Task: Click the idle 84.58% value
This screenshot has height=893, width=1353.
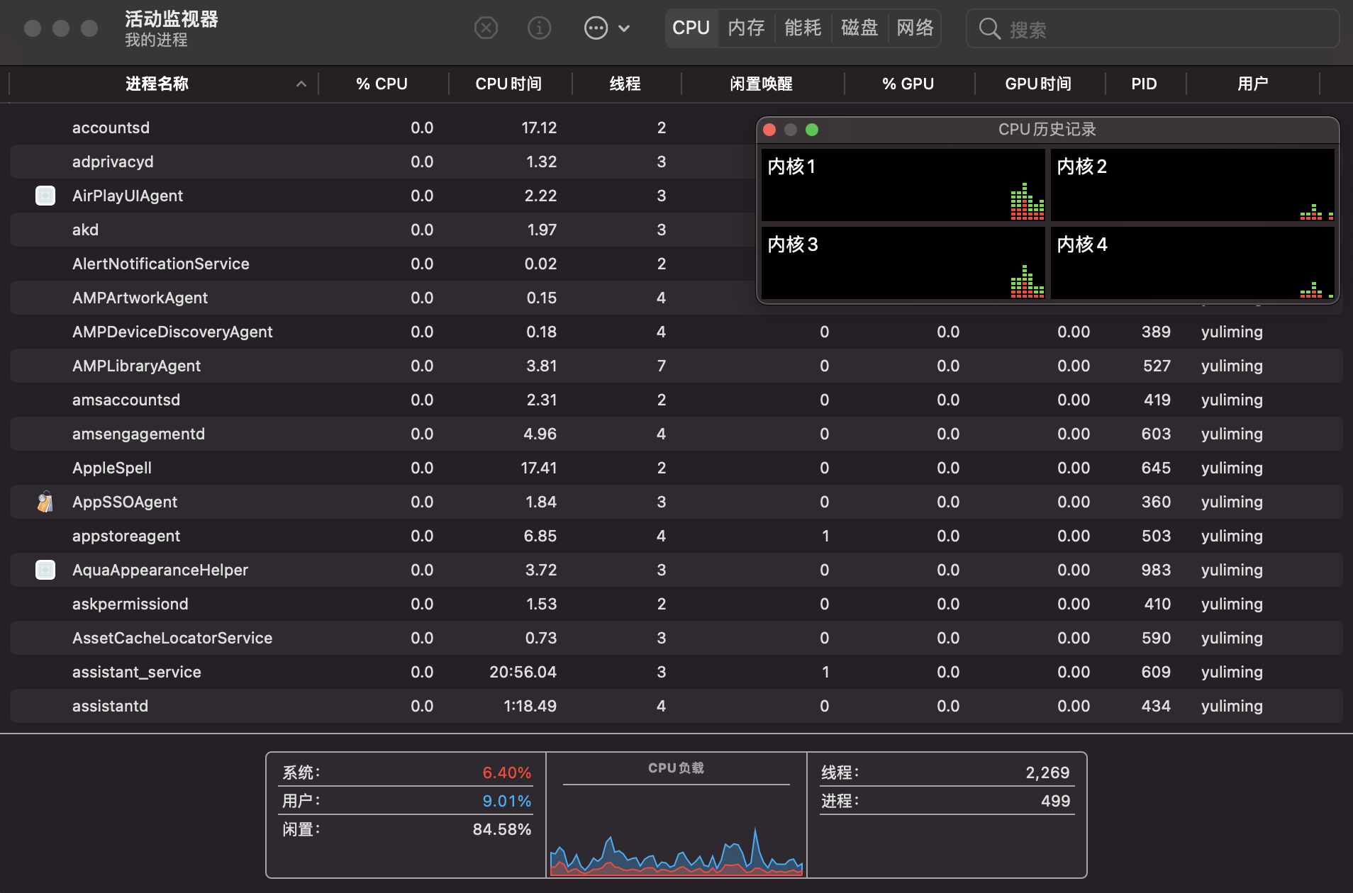Action: tap(502, 829)
